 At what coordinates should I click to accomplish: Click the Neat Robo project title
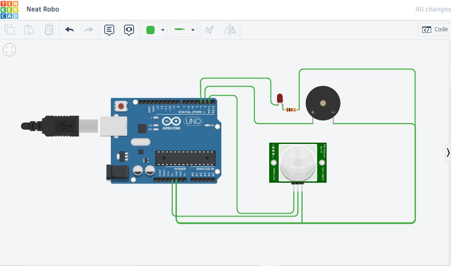pyautogui.click(x=42, y=9)
